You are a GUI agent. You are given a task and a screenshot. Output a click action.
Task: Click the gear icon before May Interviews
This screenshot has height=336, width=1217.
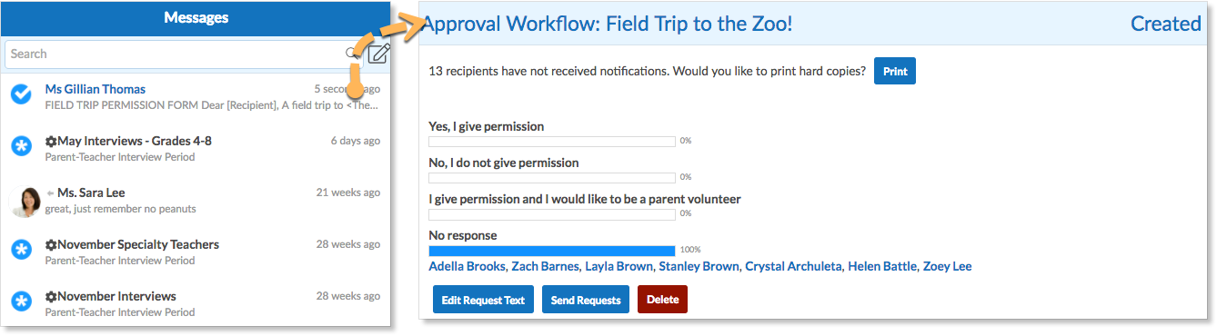[51, 141]
